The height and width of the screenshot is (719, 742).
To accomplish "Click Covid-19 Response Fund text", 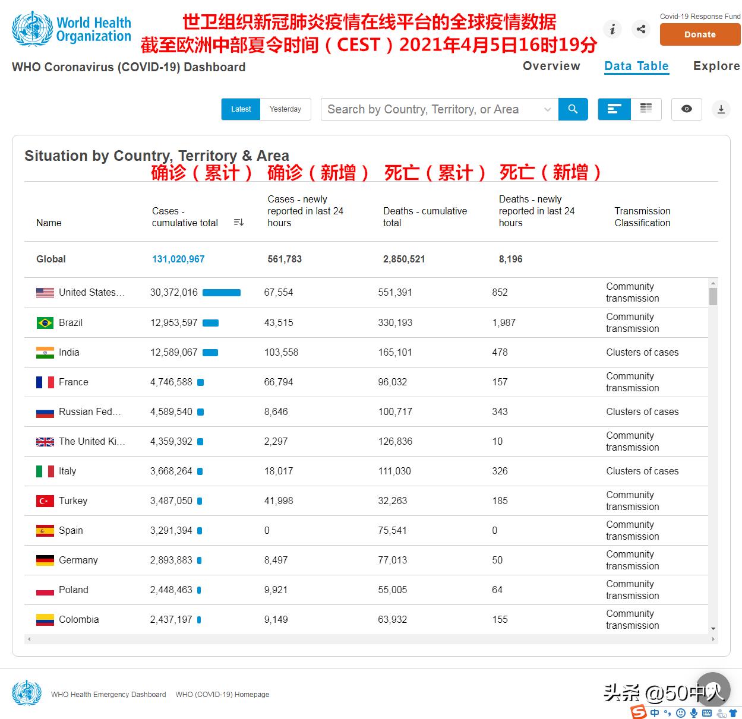I will [x=700, y=17].
